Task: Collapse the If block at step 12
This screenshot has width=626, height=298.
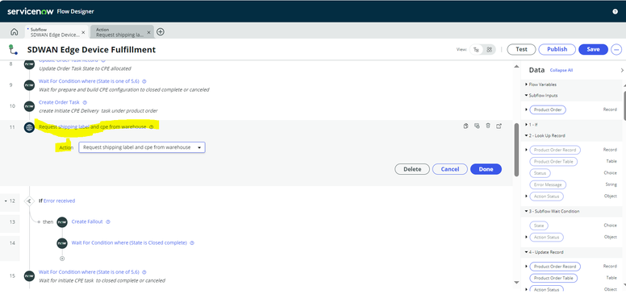Action: pos(6,201)
